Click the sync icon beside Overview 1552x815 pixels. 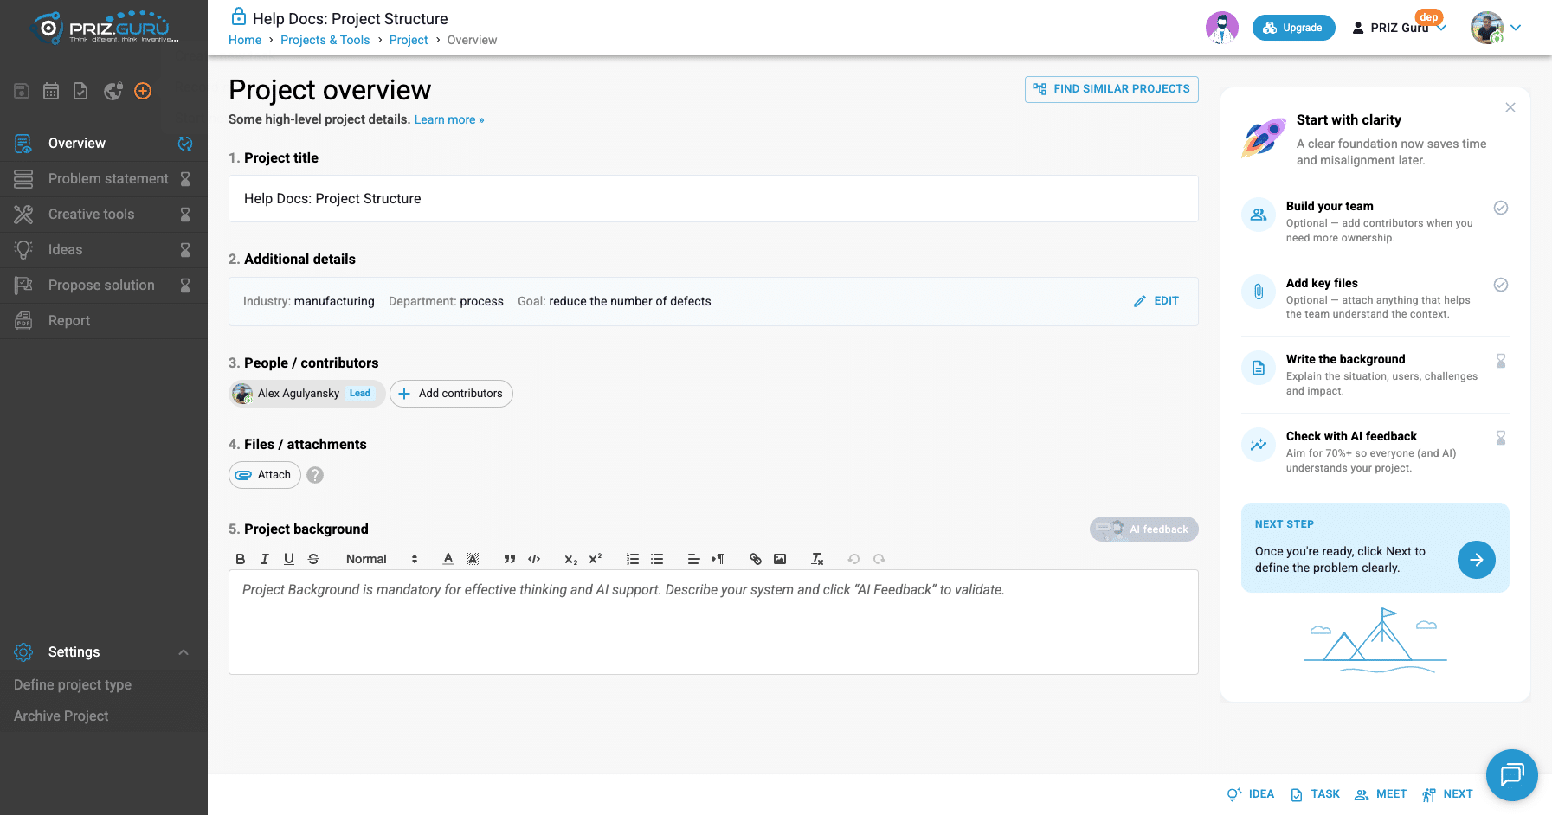coord(185,144)
